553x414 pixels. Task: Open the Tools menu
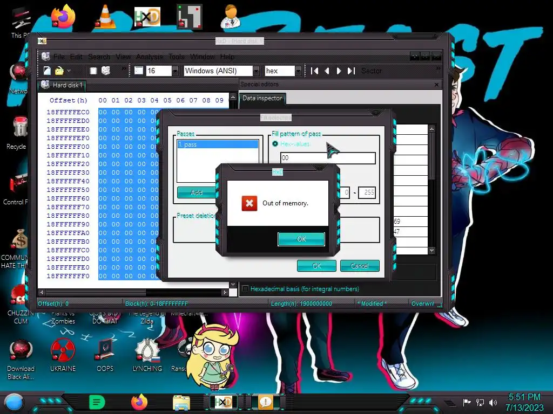(x=177, y=57)
